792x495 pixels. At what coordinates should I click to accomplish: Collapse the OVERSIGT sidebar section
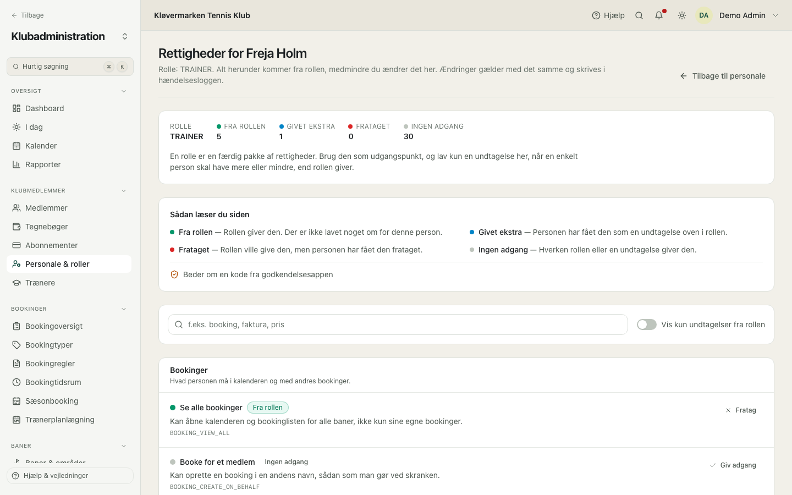pyautogui.click(x=124, y=91)
